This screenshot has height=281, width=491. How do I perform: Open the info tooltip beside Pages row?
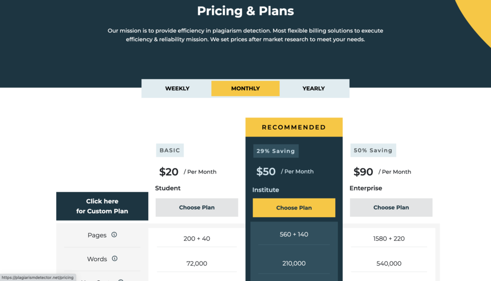(x=115, y=235)
